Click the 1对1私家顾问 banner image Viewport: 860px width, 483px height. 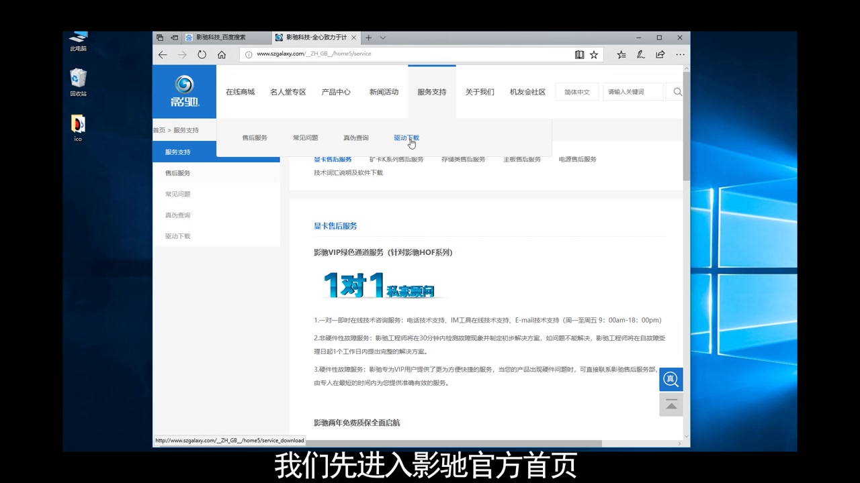pyautogui.click(x=380, y=285)
